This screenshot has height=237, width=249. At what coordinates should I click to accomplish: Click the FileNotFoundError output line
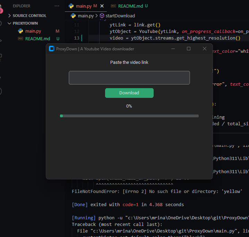pyautogui.click(x=157, y=192)
